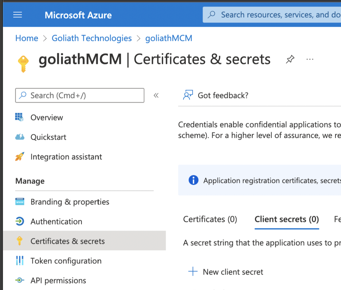Image resolution: width=341 pixels, height=290 pixels.
Task: Click the Authentication arrow icon
Action: [19, 221]
